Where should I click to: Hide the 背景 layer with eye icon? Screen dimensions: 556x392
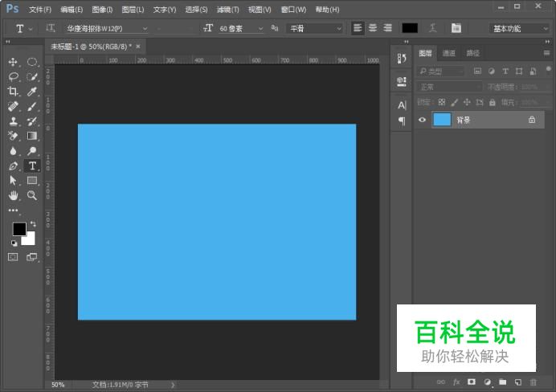[423, 120]
